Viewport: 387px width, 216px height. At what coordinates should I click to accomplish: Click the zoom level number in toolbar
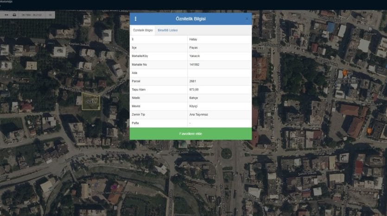click(x=50, y=15)
